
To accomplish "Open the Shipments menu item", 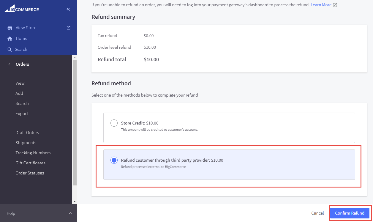I will pyautogui.click(x=26, y=143).
